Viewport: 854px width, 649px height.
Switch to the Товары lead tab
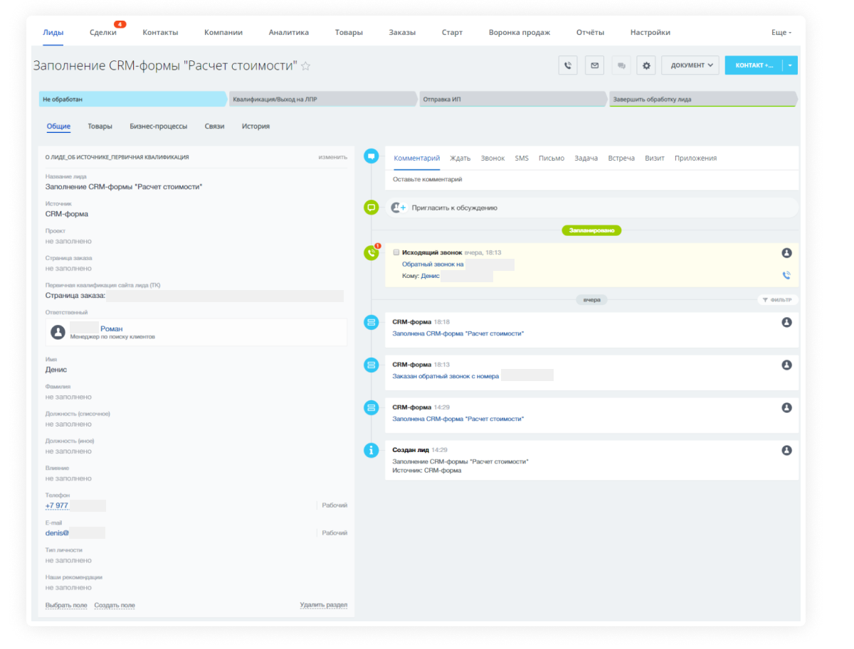point(100,127)
